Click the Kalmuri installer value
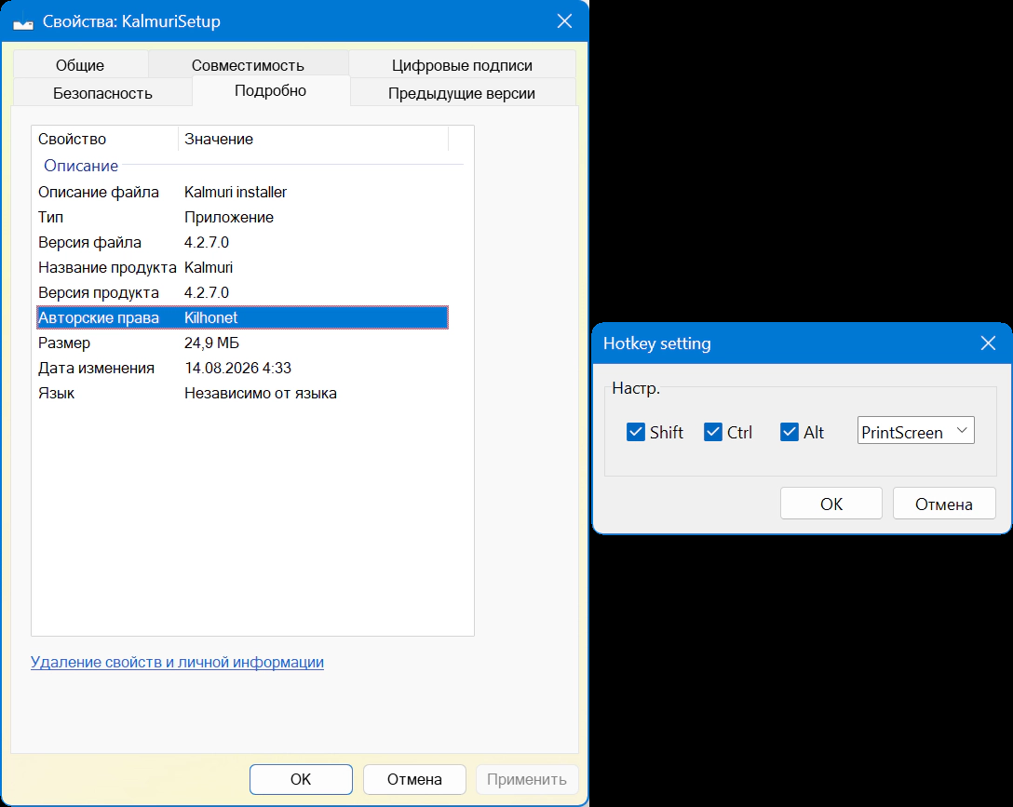 [236, 192]
